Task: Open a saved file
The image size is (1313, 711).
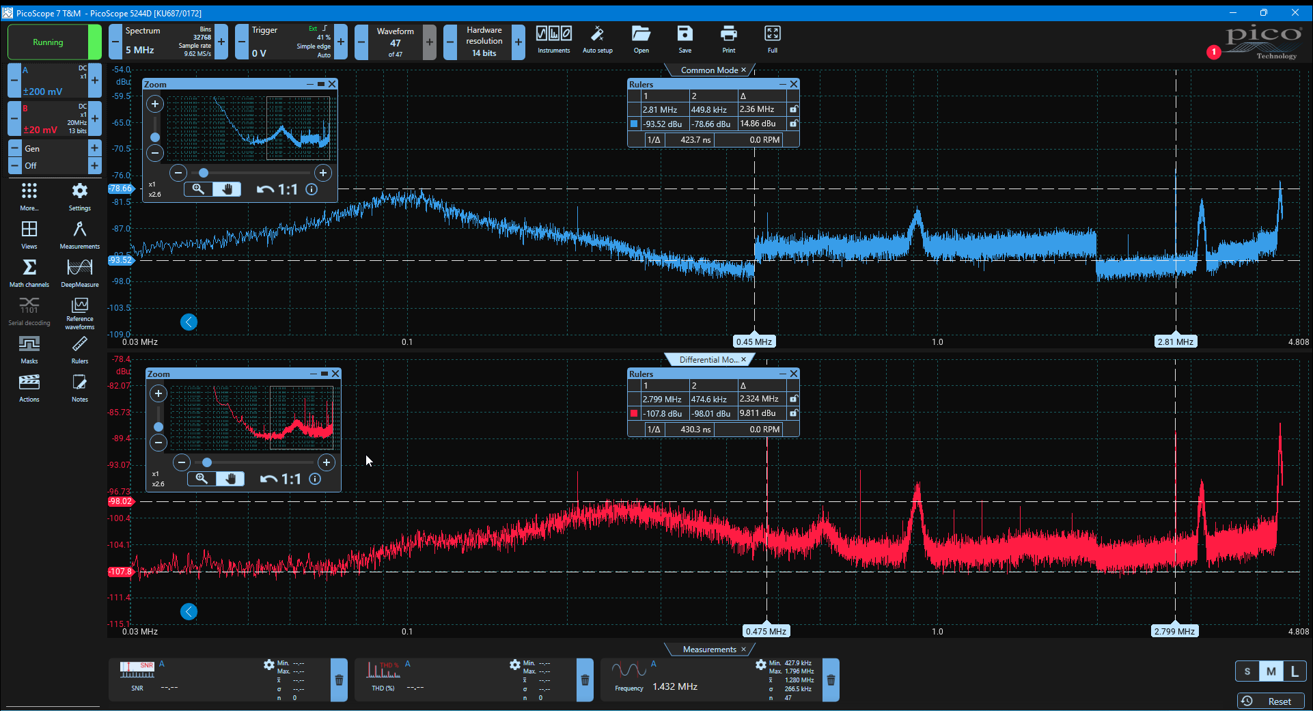Action: [x=641, y=40]
